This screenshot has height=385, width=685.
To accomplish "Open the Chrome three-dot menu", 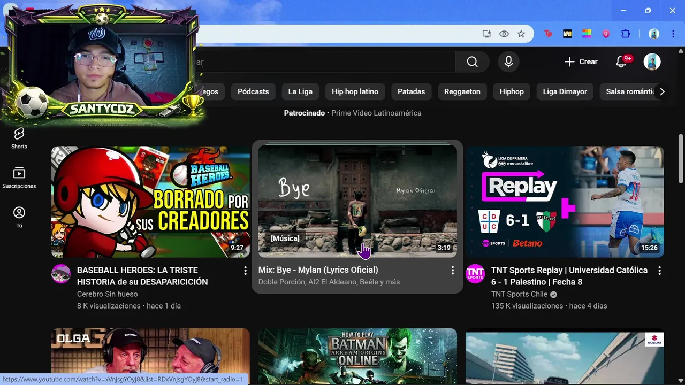I will (x=673, y=34).
